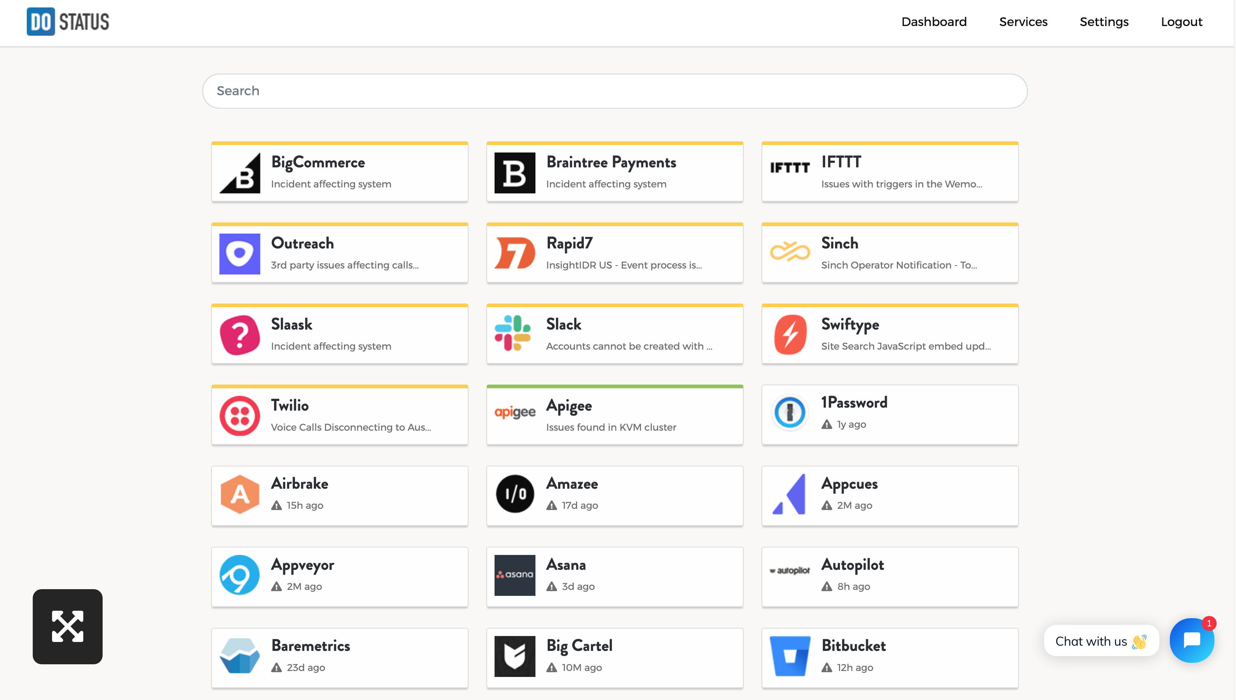Image resolution: width=1236 pixels, height=700 pixels.
Task: Click the Logout link
Action: (x=1181, y=22)
